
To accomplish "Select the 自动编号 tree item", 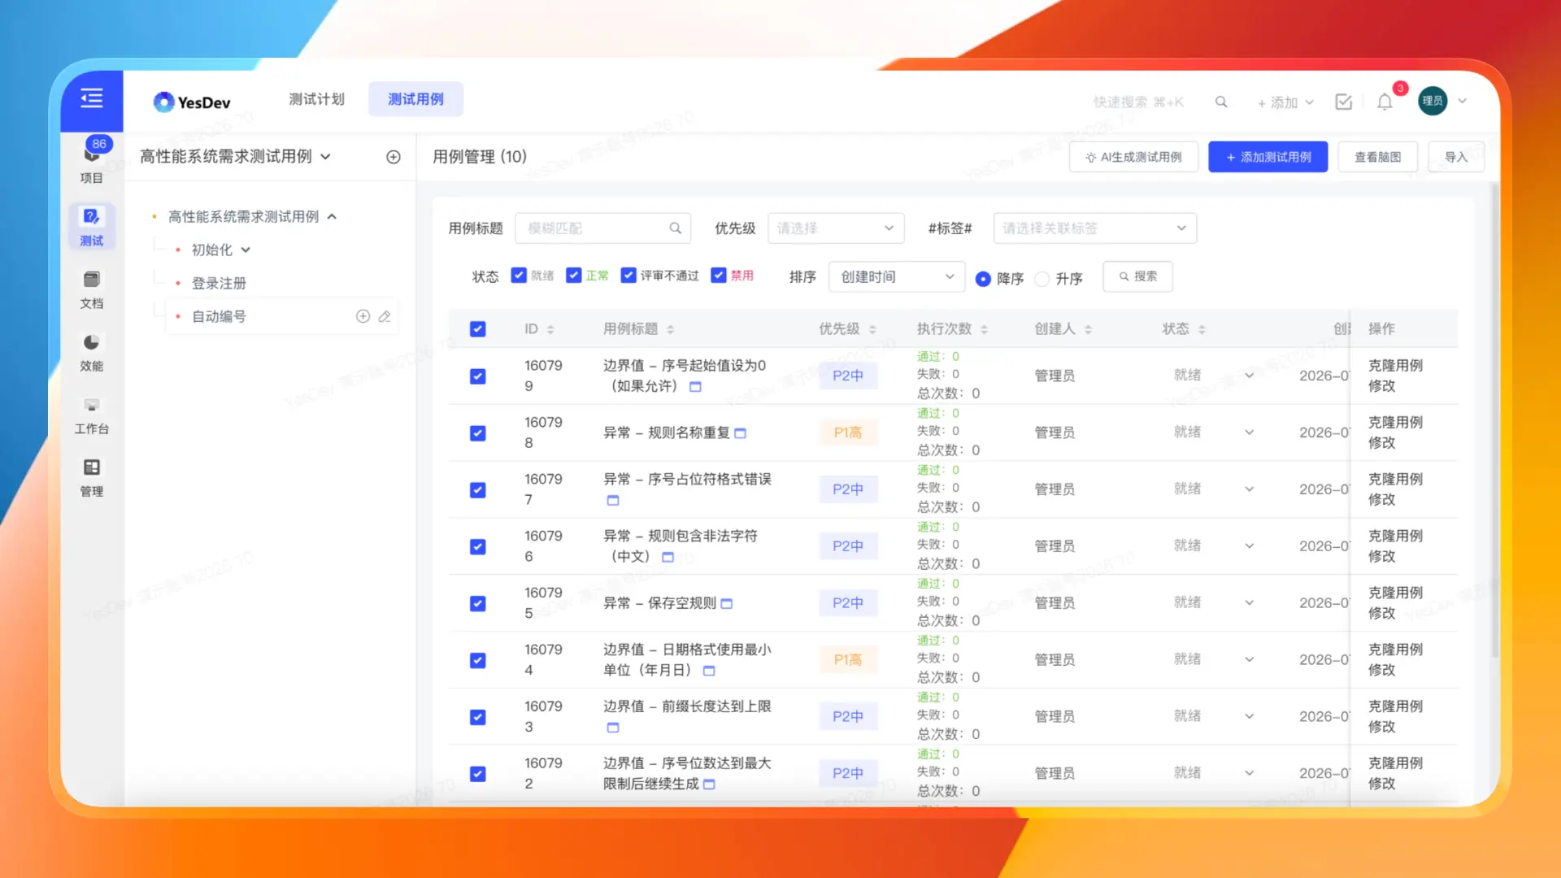I will [x=219, y=316].
